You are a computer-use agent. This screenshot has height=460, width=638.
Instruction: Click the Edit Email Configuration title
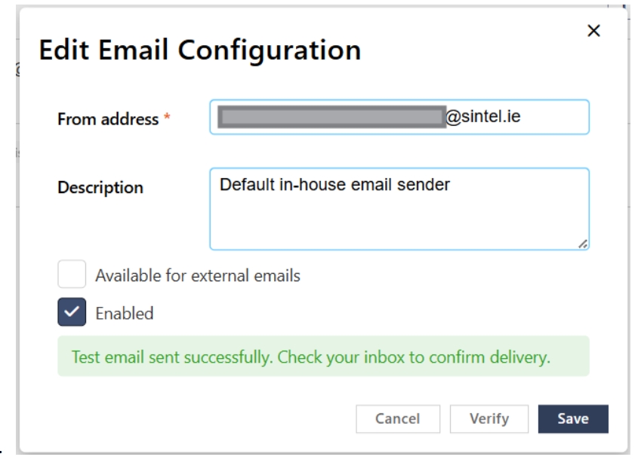tap(200, 50)
